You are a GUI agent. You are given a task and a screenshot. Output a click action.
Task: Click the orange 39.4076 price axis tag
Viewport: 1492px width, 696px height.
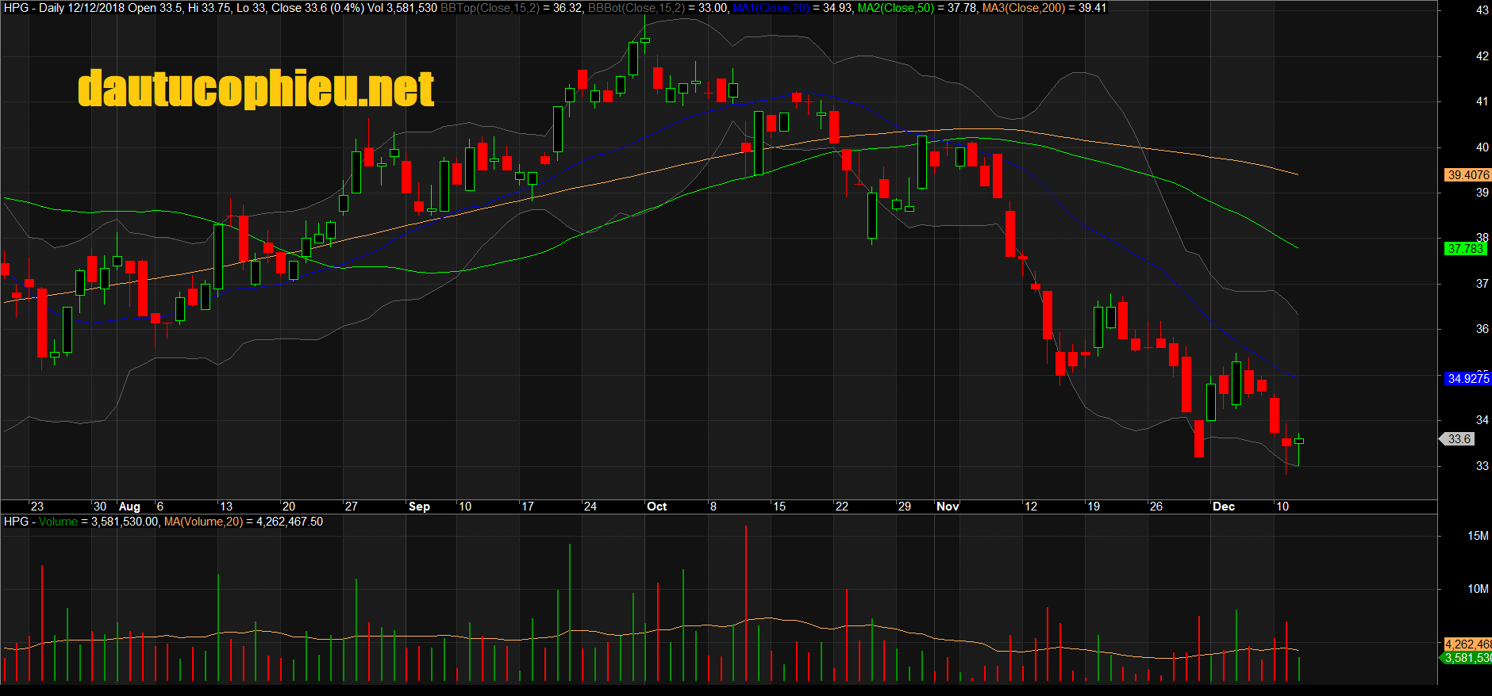(1467, 175)
